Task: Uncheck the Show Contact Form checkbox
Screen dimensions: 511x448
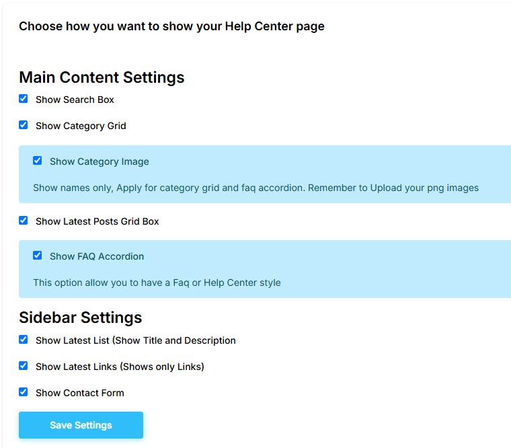Action: coord(24,392)
